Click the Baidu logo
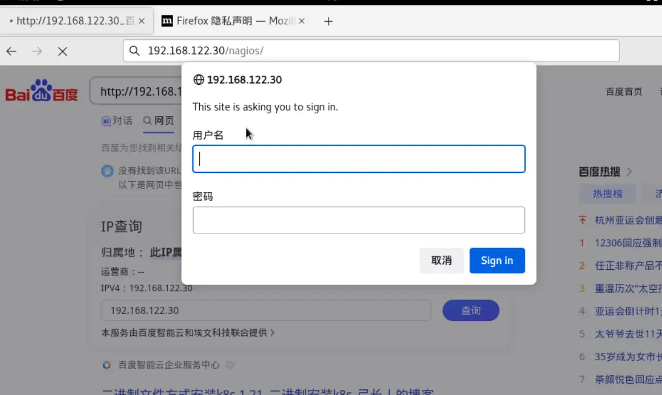662x395 pixels. [x=42, y=90]
